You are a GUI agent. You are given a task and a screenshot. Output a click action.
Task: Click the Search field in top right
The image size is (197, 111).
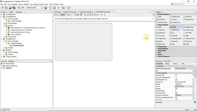point(184,4)
